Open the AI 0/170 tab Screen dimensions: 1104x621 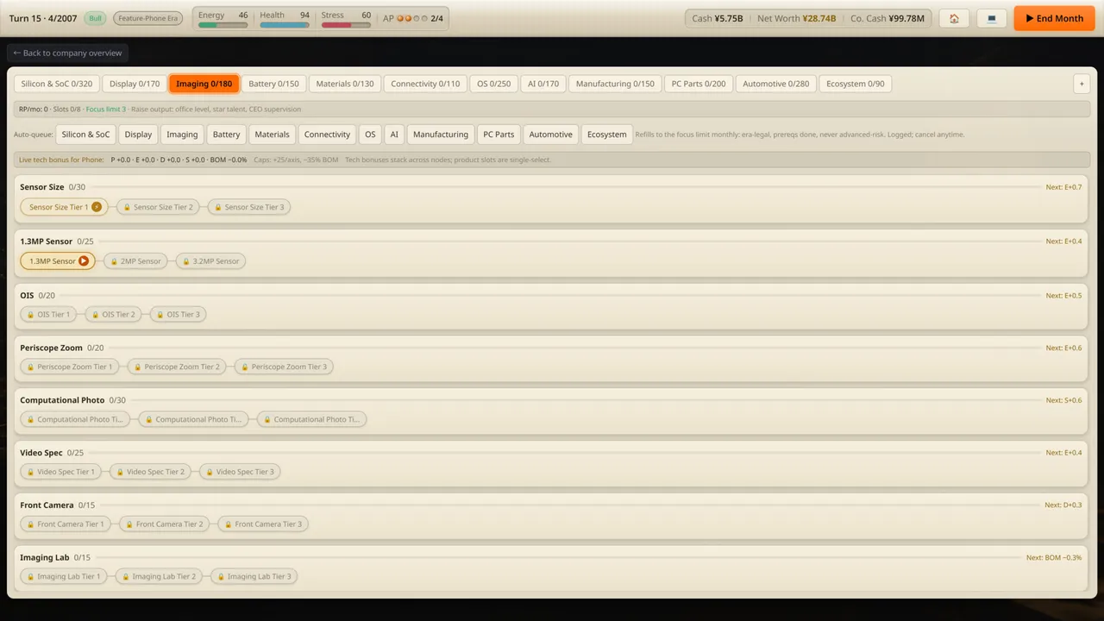tap(543, 84)
